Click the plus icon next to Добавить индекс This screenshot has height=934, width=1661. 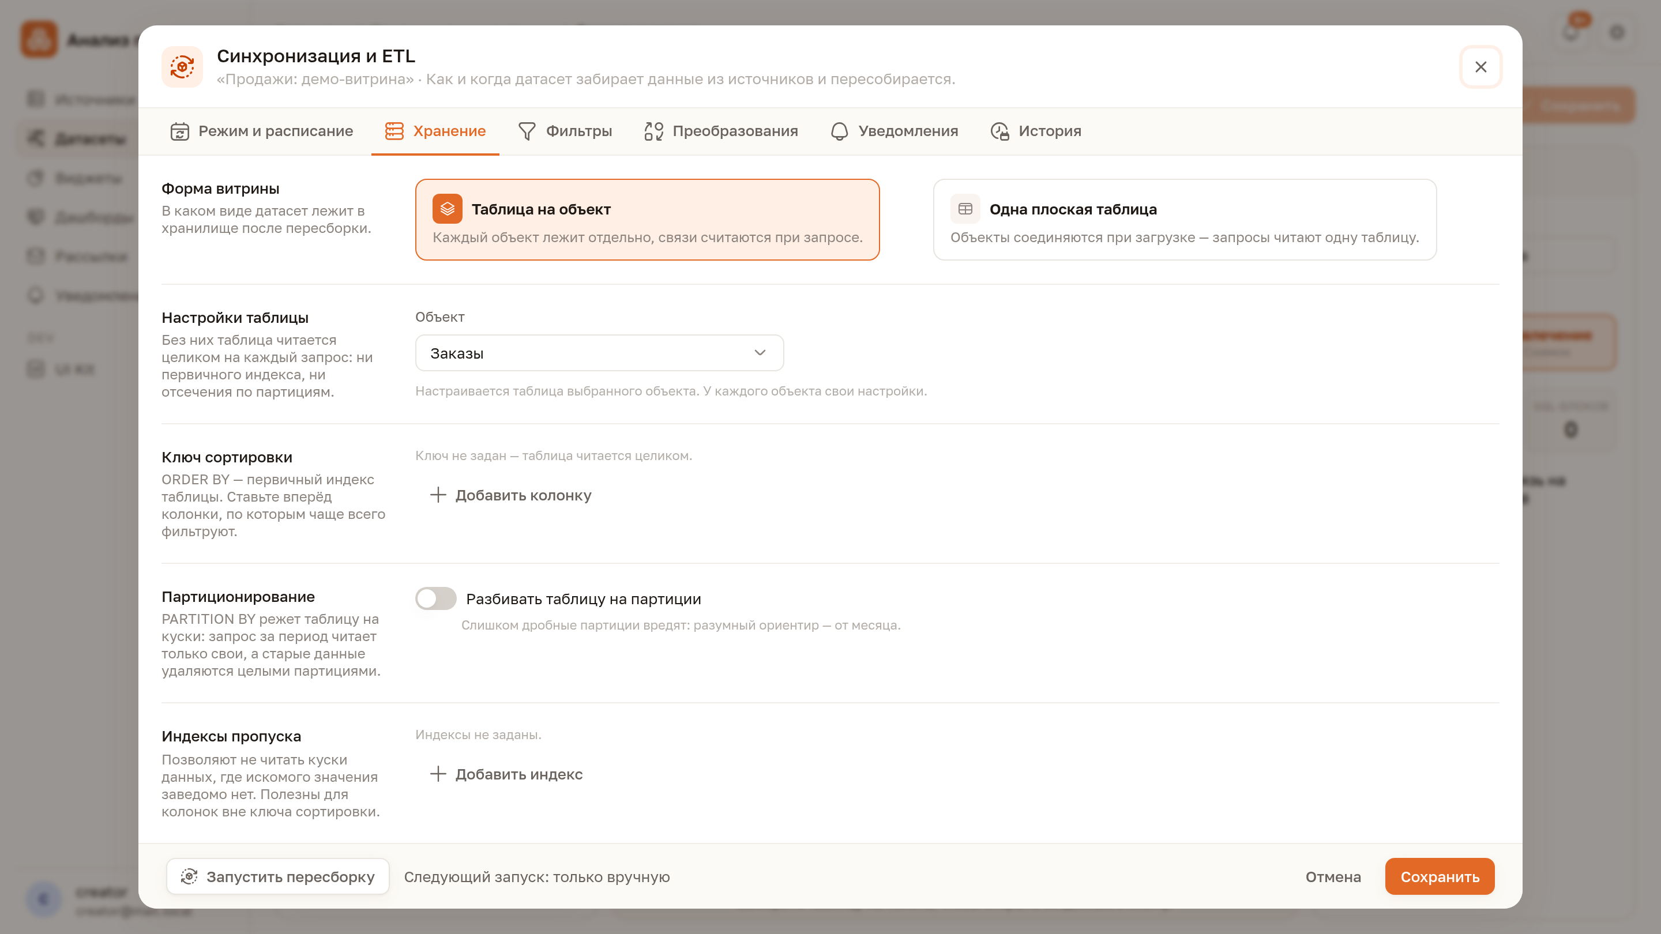point(438,774)
